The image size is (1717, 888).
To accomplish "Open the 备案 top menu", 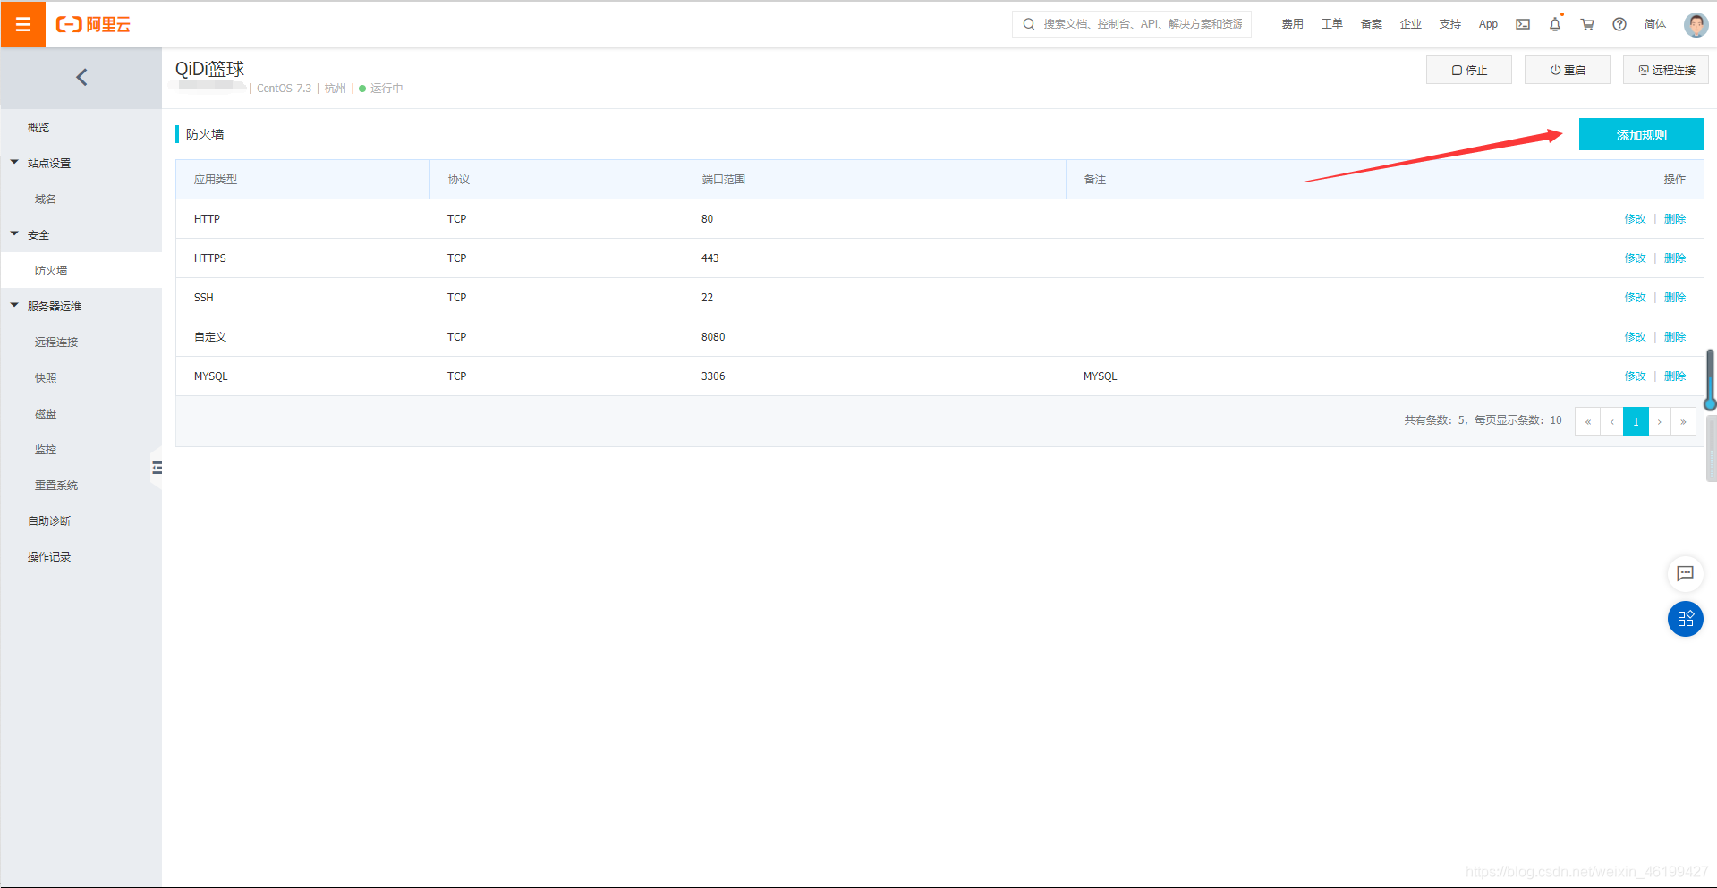I will (x=1371, y=24).
